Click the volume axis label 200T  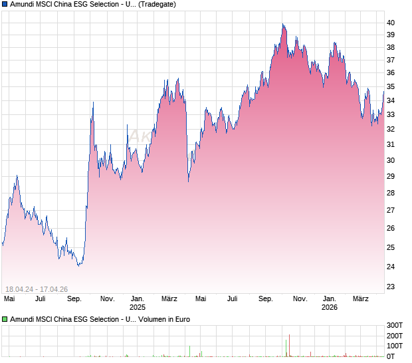tap(395, 336)
